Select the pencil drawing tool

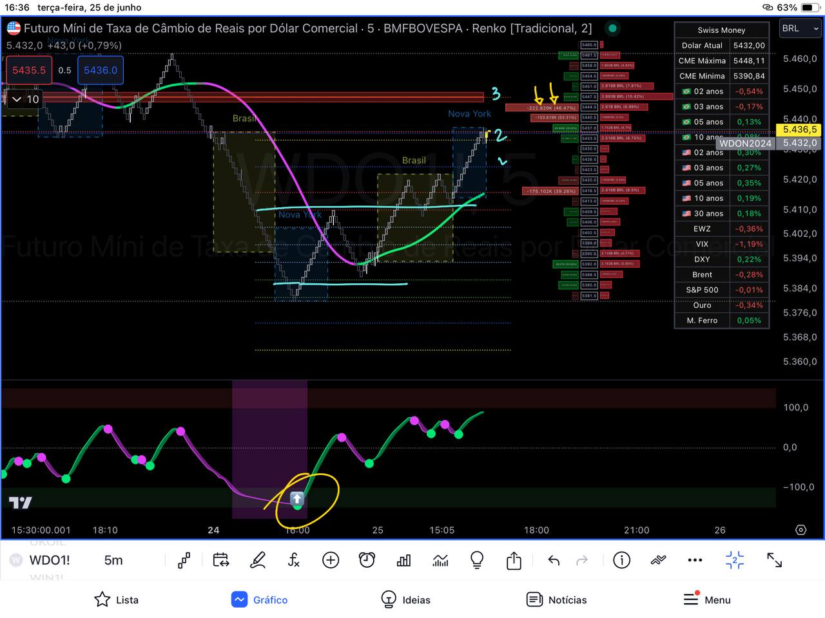point(257,560)
